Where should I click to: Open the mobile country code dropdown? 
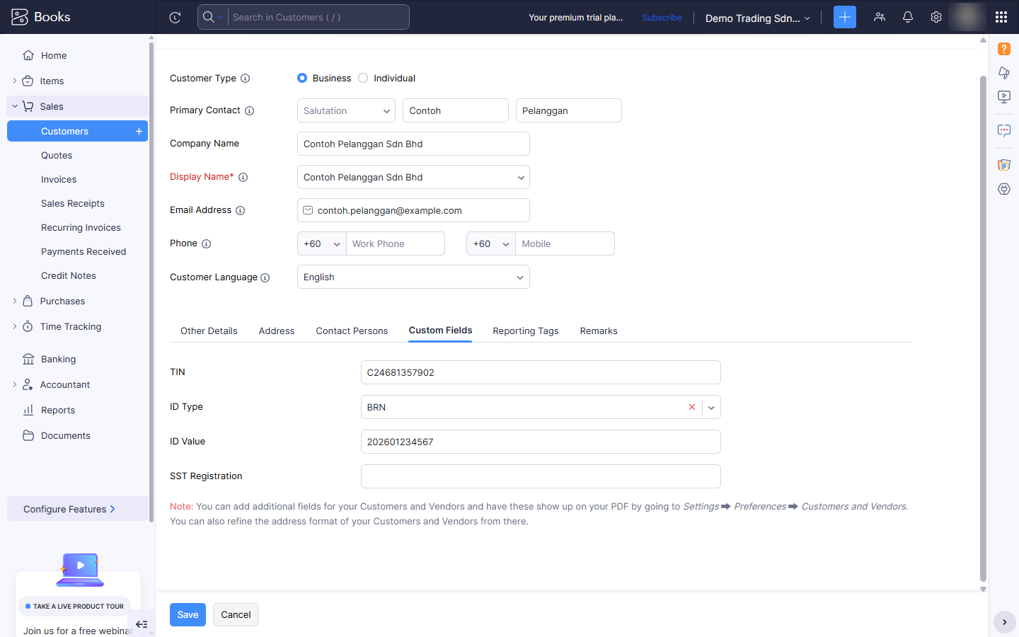click(x=491, y=243)
